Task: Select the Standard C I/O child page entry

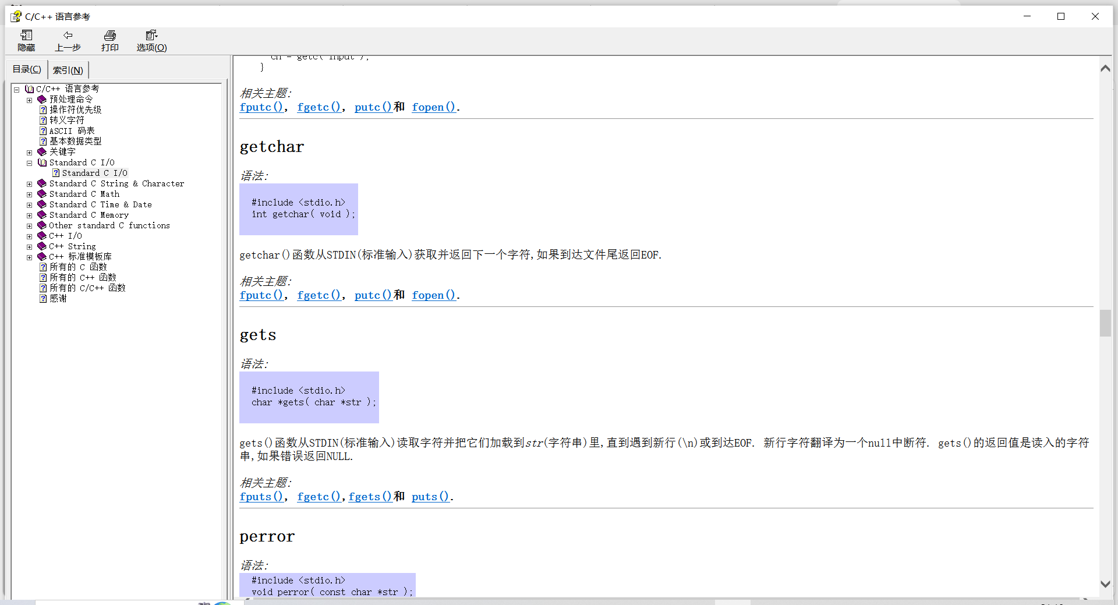Action: point(94,173)
